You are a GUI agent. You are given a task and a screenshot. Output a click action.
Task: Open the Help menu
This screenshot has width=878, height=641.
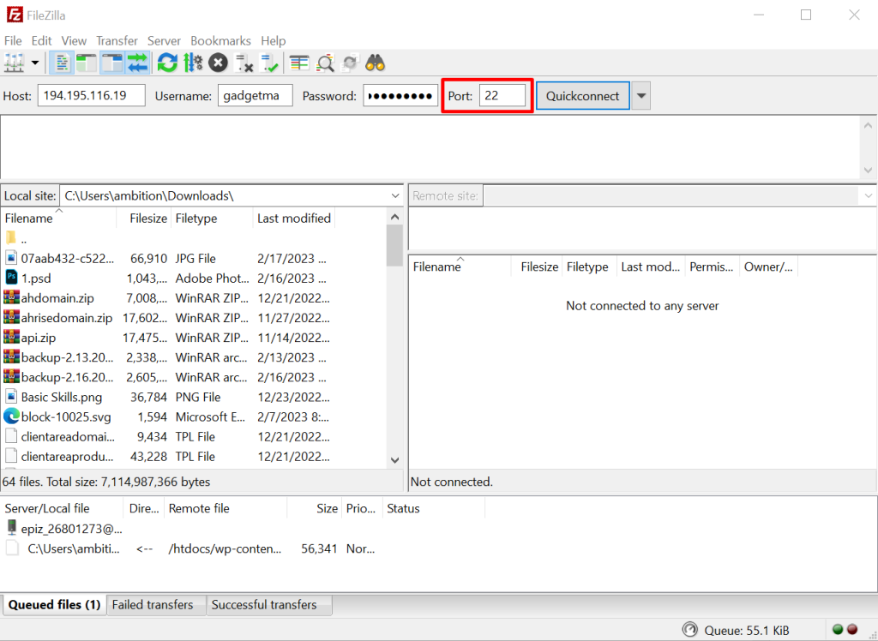(x=274, y=41)
